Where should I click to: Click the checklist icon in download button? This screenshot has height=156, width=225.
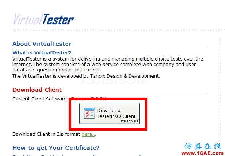90,113
